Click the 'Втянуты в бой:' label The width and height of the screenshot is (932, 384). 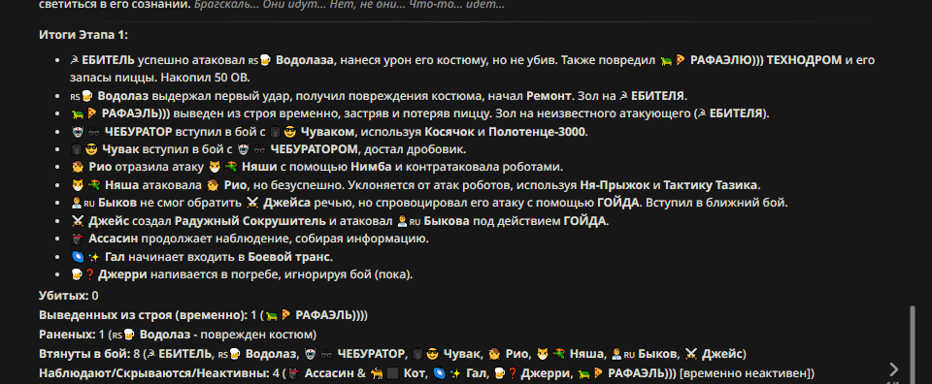85,354
